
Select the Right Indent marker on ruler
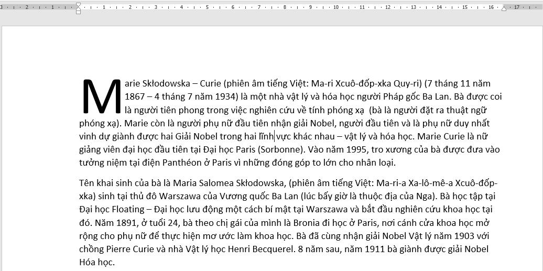(504, 9)
